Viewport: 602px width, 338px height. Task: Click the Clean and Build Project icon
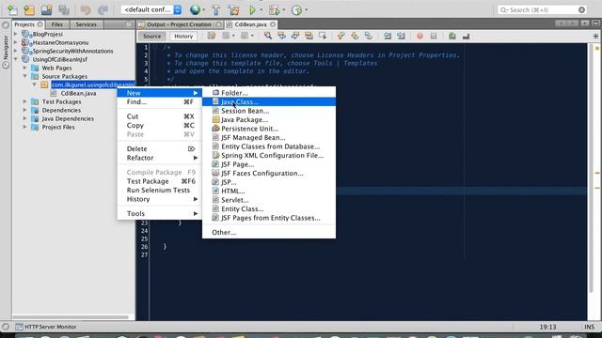pyautogui.click(x=233, y=10)
